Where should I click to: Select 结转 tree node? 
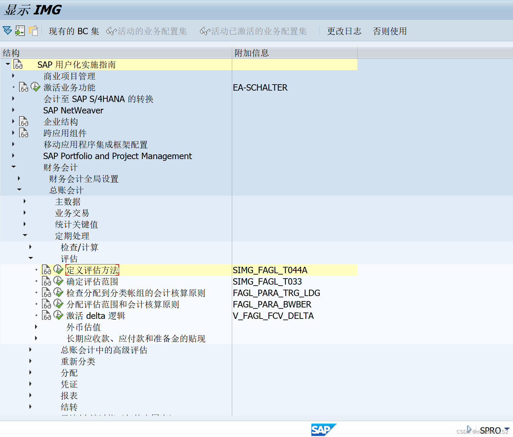[69, 407]
